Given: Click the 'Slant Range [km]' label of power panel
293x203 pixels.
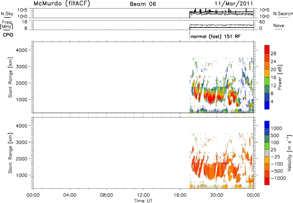Looking at the screenshot, I should [x=10, y=78].
